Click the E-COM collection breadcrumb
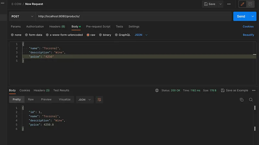The width and height of the screenshot is (259, 145). (x=17, y=4)
